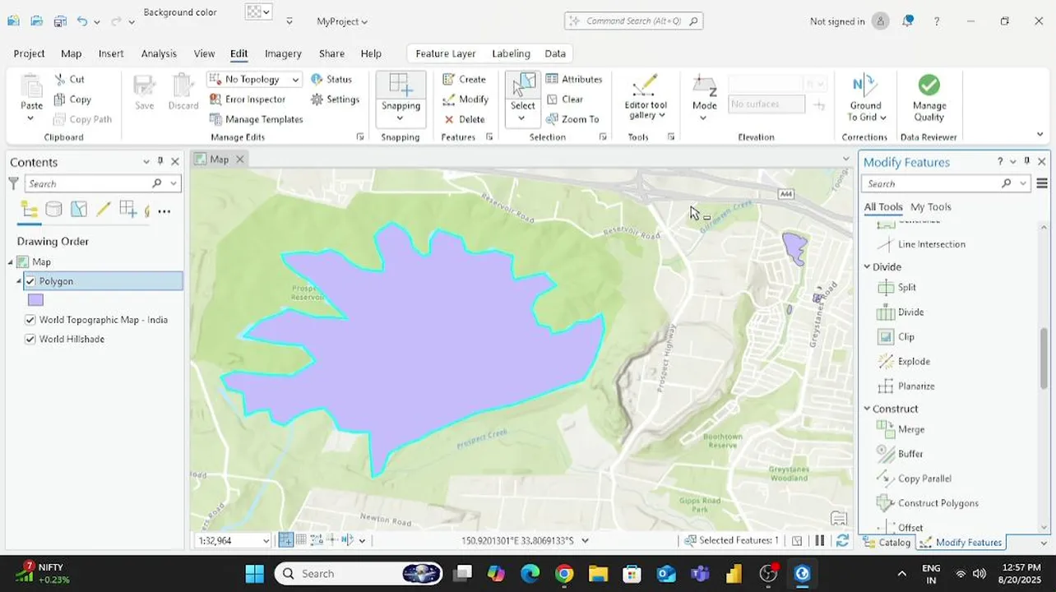Click Copy in Clipboard group
Screen dimensions: 1056x592
click(x=72, y=99)
